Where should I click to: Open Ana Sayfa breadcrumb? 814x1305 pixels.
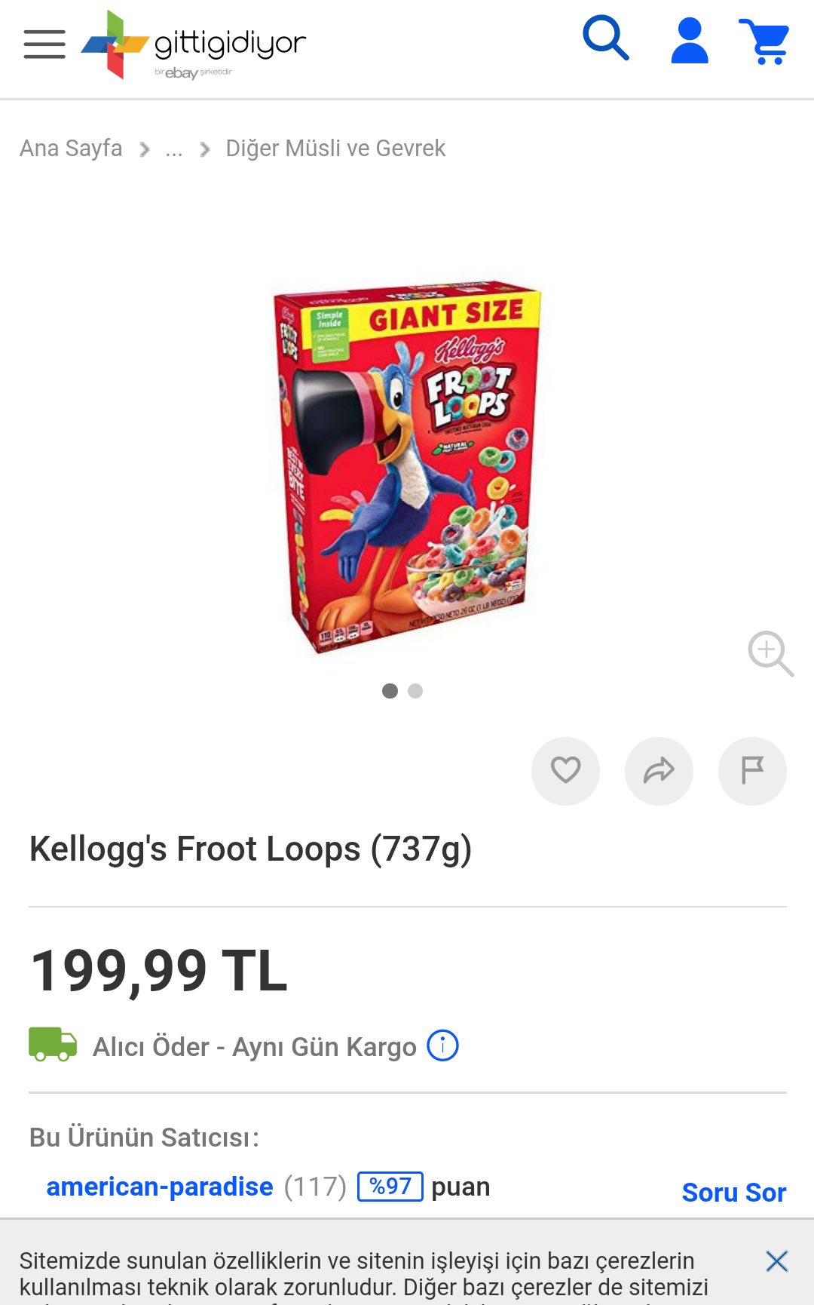tap(71, 149)
